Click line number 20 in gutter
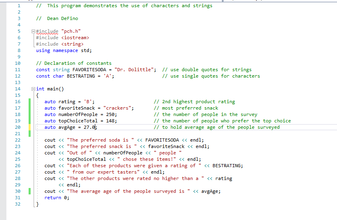 (x=18, y=127)
